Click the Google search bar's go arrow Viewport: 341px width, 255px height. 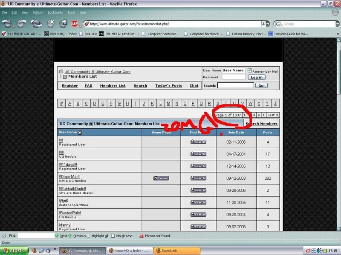coord(337,24)
